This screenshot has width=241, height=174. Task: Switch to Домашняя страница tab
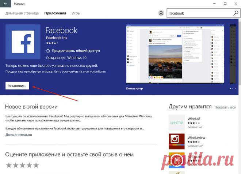(22, 13)
